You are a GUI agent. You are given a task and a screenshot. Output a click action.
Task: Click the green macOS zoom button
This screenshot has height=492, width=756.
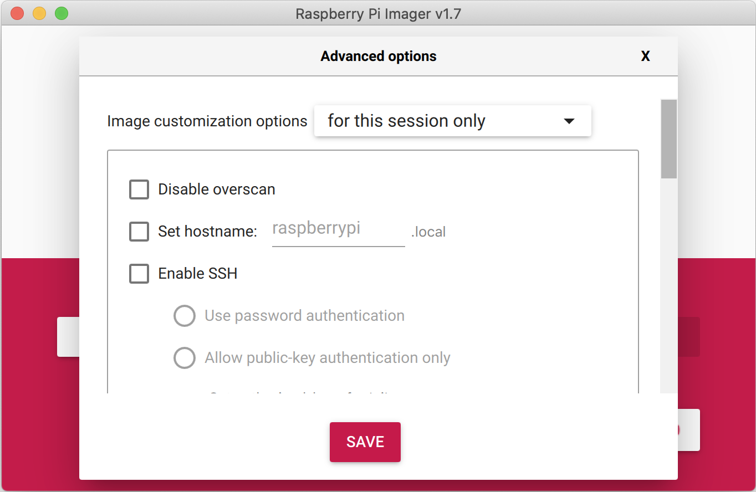click(x=62, y=13)
